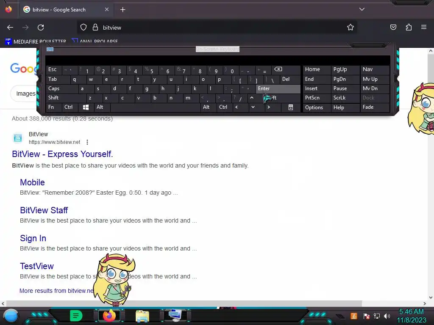Click the down arrow key on keyboard
The image size is (434, 325).
coord(253,107)
